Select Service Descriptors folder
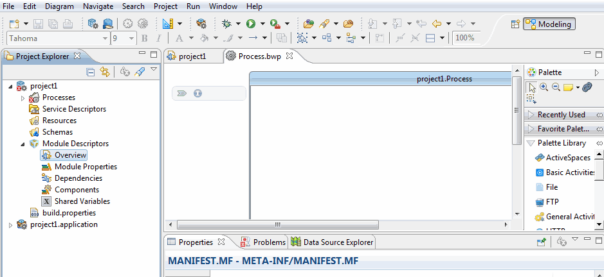The height and width of the screenshot is (277, 604). (74, 109)
